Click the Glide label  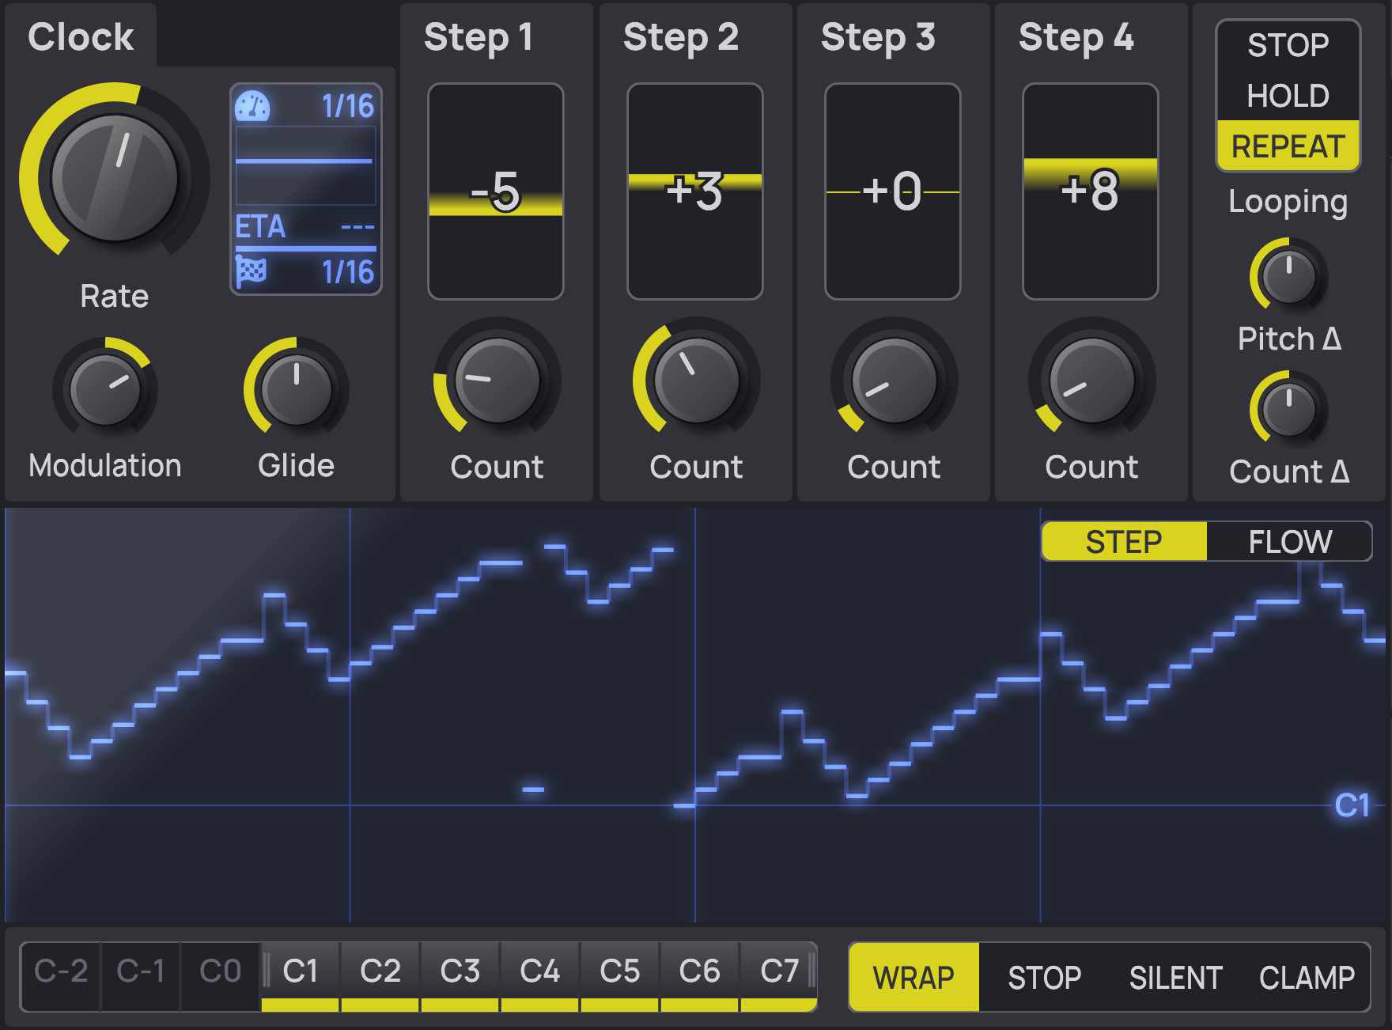(297, 465)
